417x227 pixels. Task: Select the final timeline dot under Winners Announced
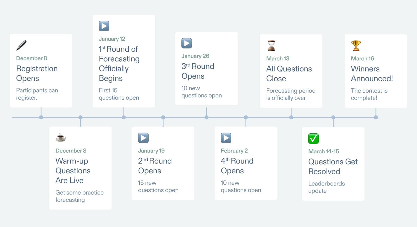click(376, 117)
